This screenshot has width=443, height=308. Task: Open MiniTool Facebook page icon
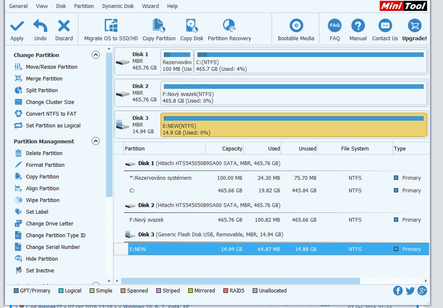click(398, 290)
